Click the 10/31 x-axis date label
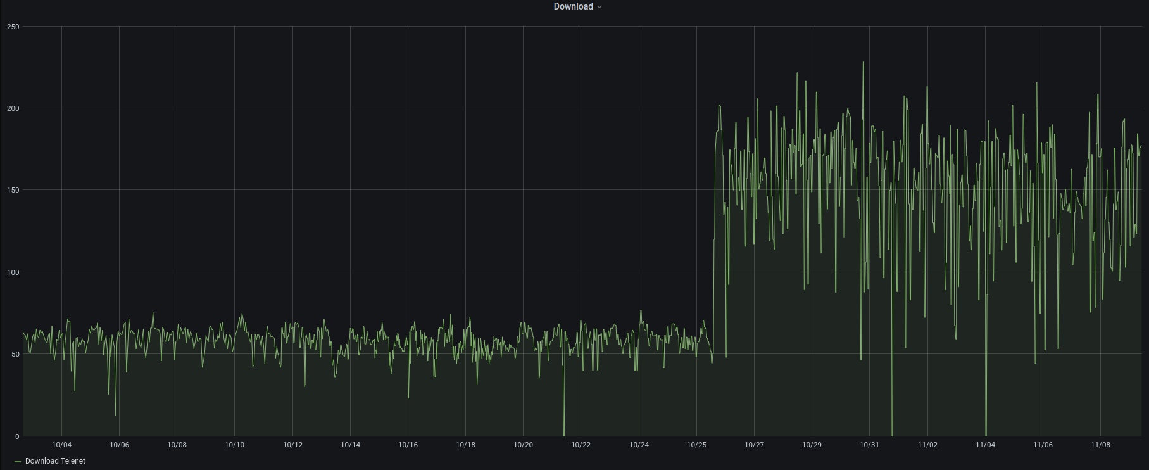Screen dimensions: 1149x470 tap(869, 445)
